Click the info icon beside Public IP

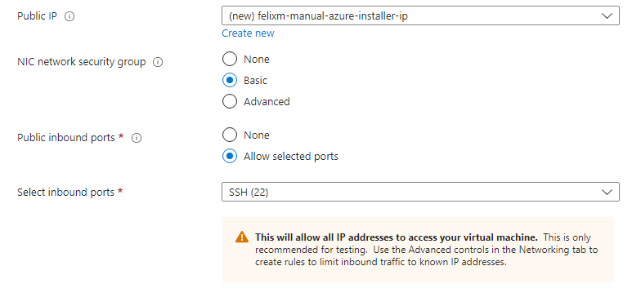pos(70,16)
